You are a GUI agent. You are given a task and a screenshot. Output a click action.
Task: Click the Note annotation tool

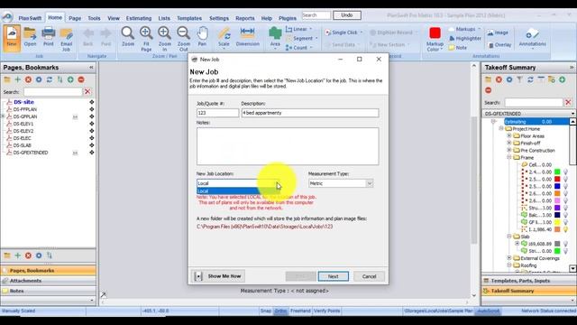click(457, 48)
